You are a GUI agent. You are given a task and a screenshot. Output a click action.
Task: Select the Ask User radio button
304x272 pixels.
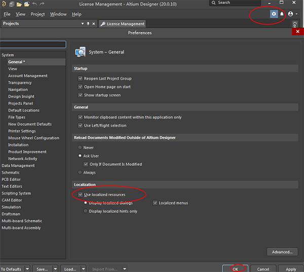(x=80, y=156)
